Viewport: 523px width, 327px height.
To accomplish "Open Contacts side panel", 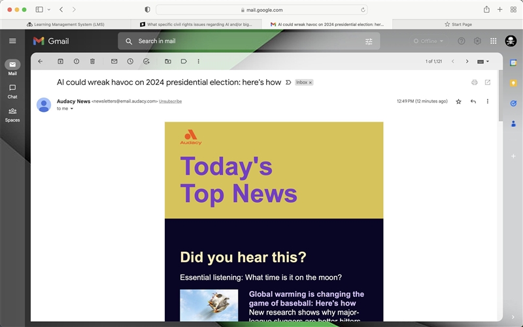I will (x=513, y=124).
